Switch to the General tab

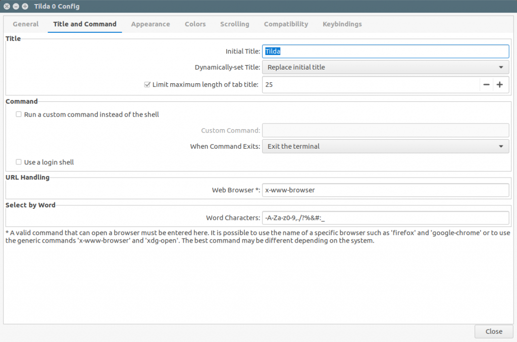click(25, 24)
